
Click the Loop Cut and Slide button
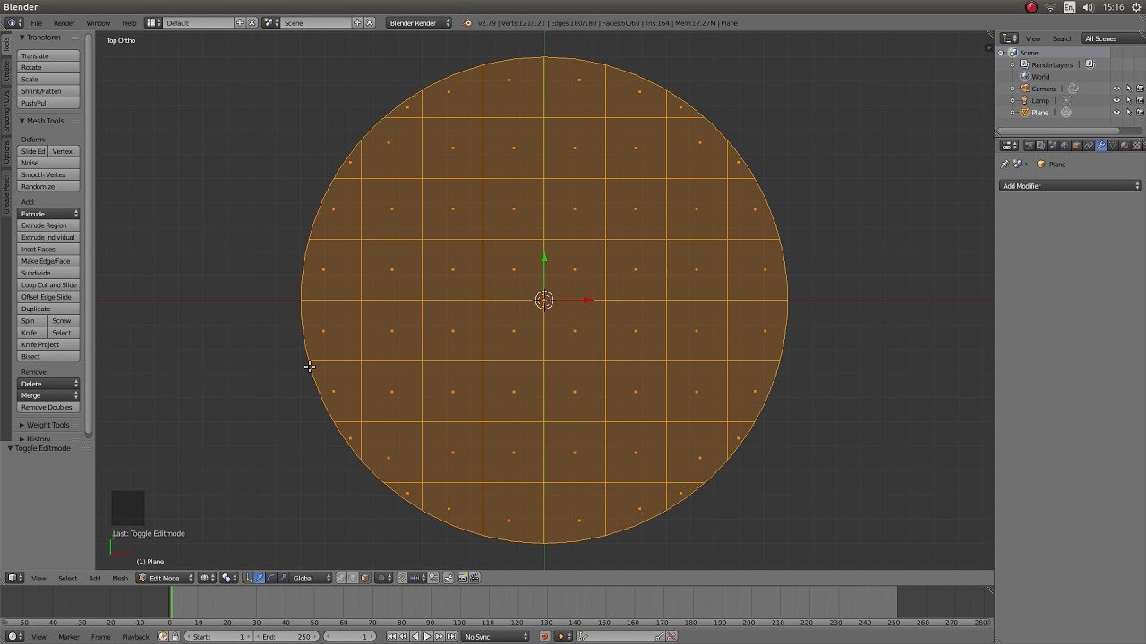[x=49, y=284]
